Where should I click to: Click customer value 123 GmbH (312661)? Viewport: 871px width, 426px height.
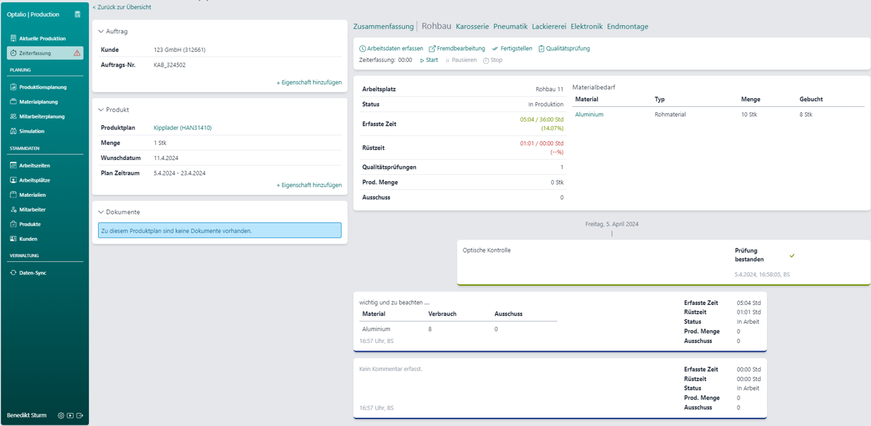(180, 50)
